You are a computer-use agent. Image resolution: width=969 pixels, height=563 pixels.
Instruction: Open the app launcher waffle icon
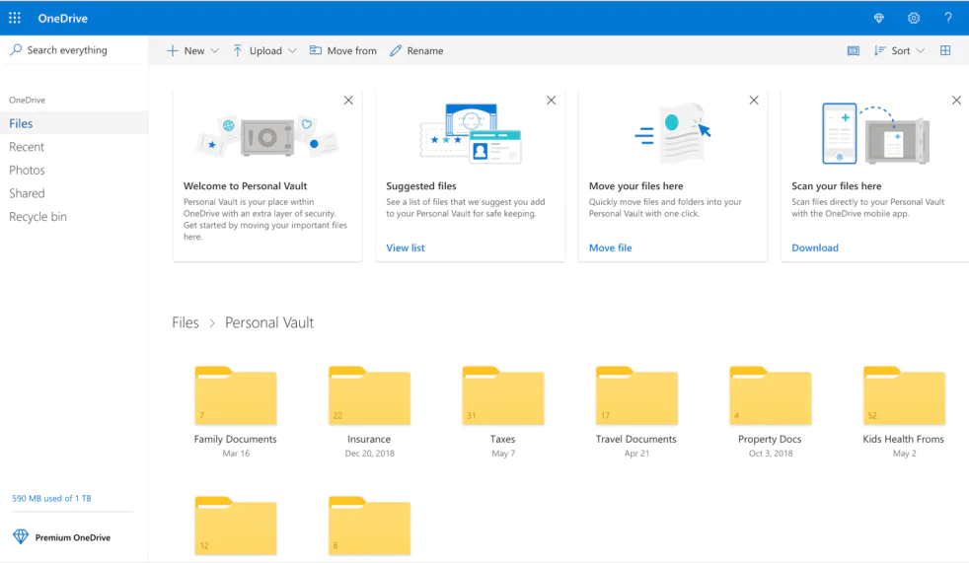(15, 18)
